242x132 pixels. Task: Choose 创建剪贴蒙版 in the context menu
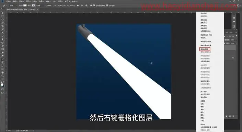205,62
